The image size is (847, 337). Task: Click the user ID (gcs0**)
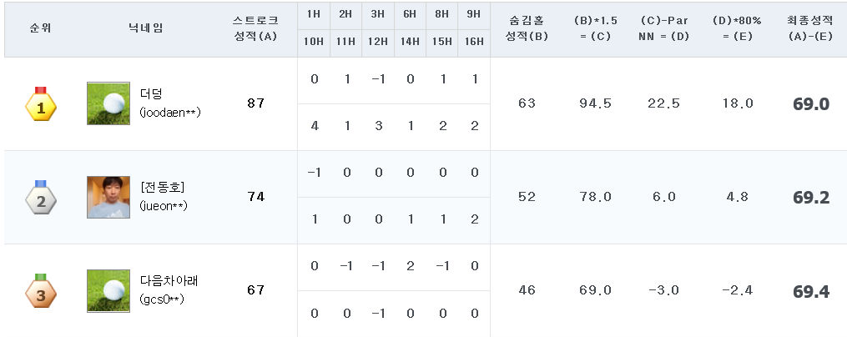pyautogui.click(x=162, y=298)
